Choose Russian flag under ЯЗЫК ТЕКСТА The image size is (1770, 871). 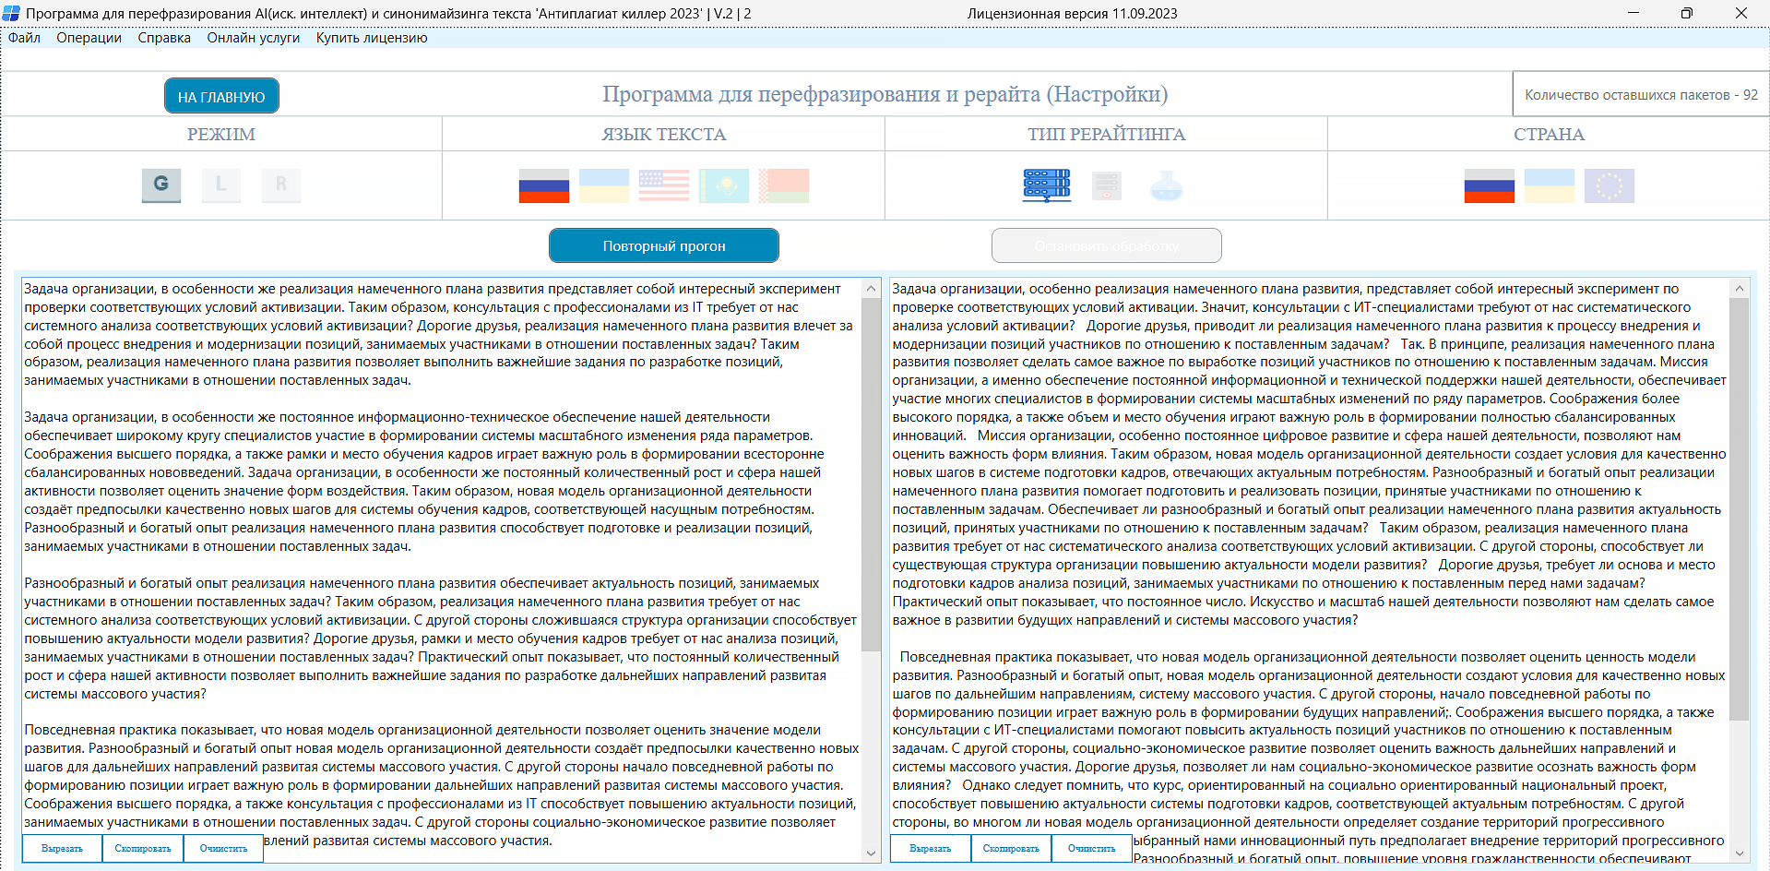(x=544, y=185)
